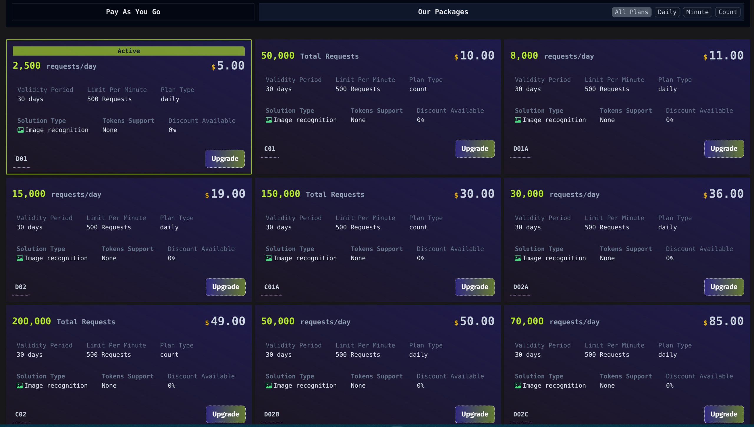Upgrade to the $5.00 D01 plan
The height and width of the screenshot is (427, 754).
point(225,159)
